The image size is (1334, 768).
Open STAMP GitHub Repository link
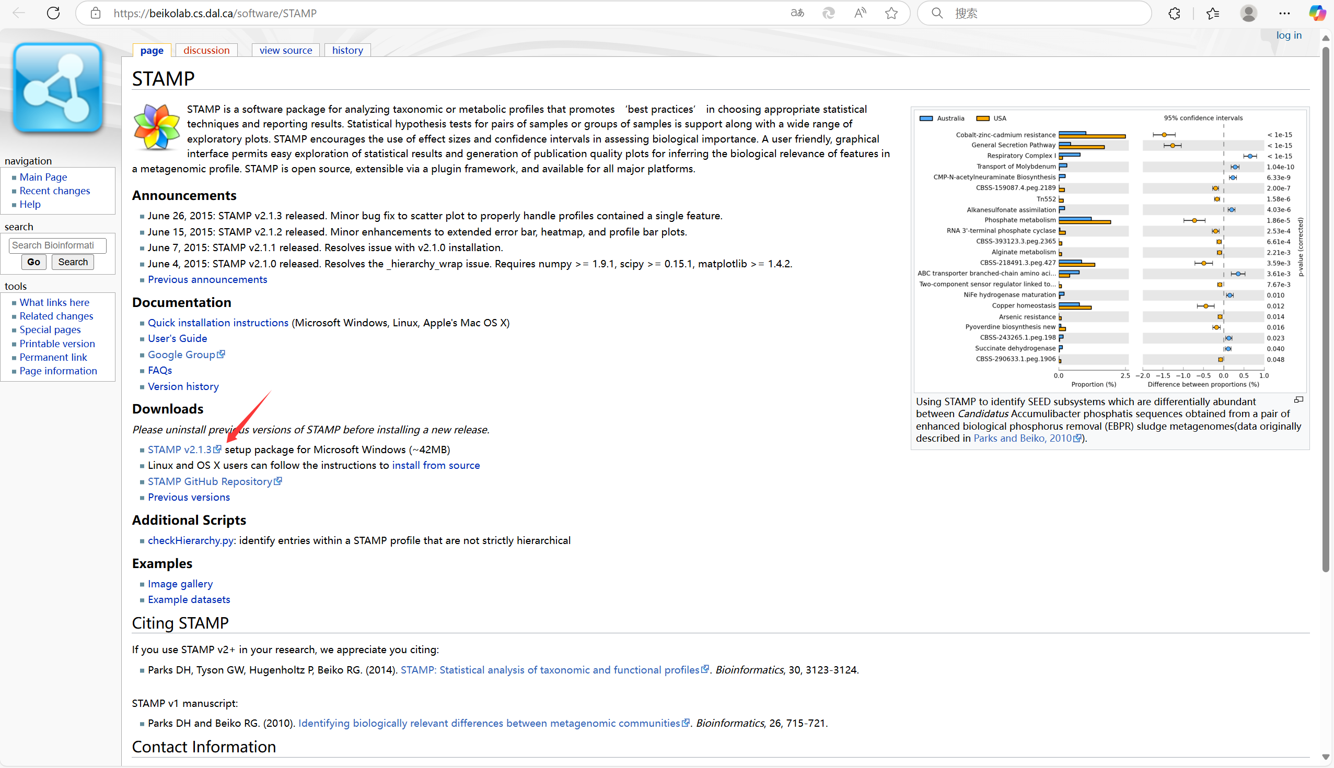click(215, 481)
